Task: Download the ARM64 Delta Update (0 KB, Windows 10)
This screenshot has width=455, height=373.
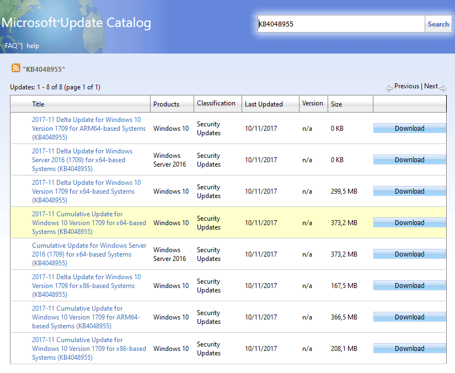Action: (x=409, y=129)
